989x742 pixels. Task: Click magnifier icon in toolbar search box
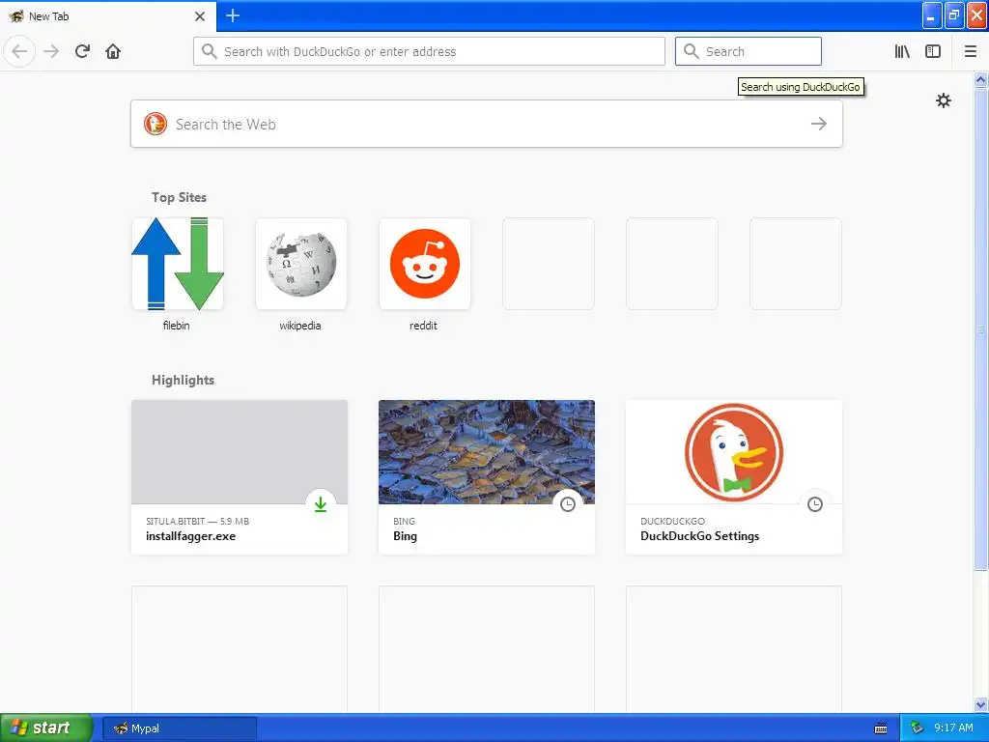coord(691,51)
